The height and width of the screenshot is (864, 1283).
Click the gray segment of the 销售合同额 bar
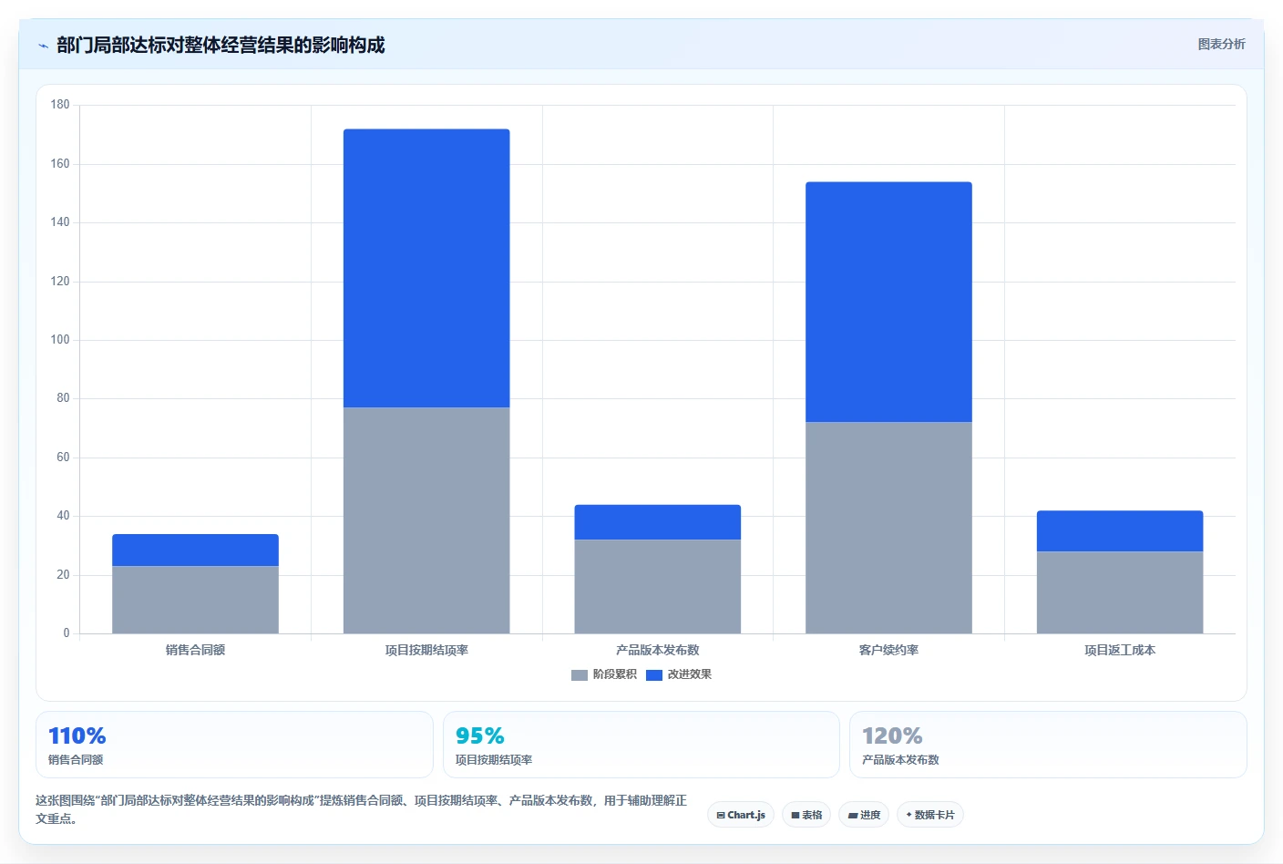[195, 600]
